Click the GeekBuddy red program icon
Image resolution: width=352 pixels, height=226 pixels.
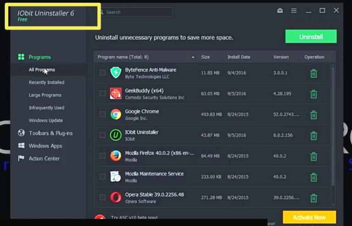(115, 93)
